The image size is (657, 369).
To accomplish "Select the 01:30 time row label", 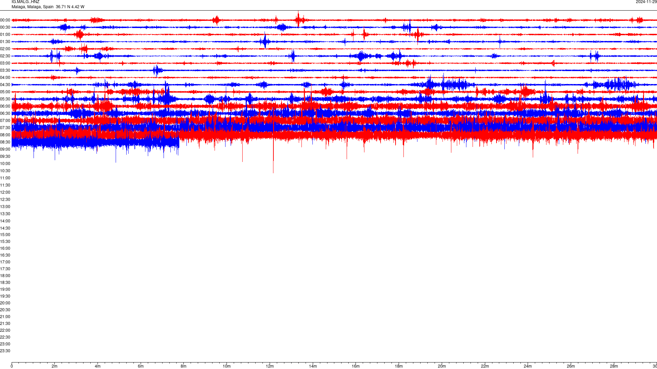I will point(5,42).
